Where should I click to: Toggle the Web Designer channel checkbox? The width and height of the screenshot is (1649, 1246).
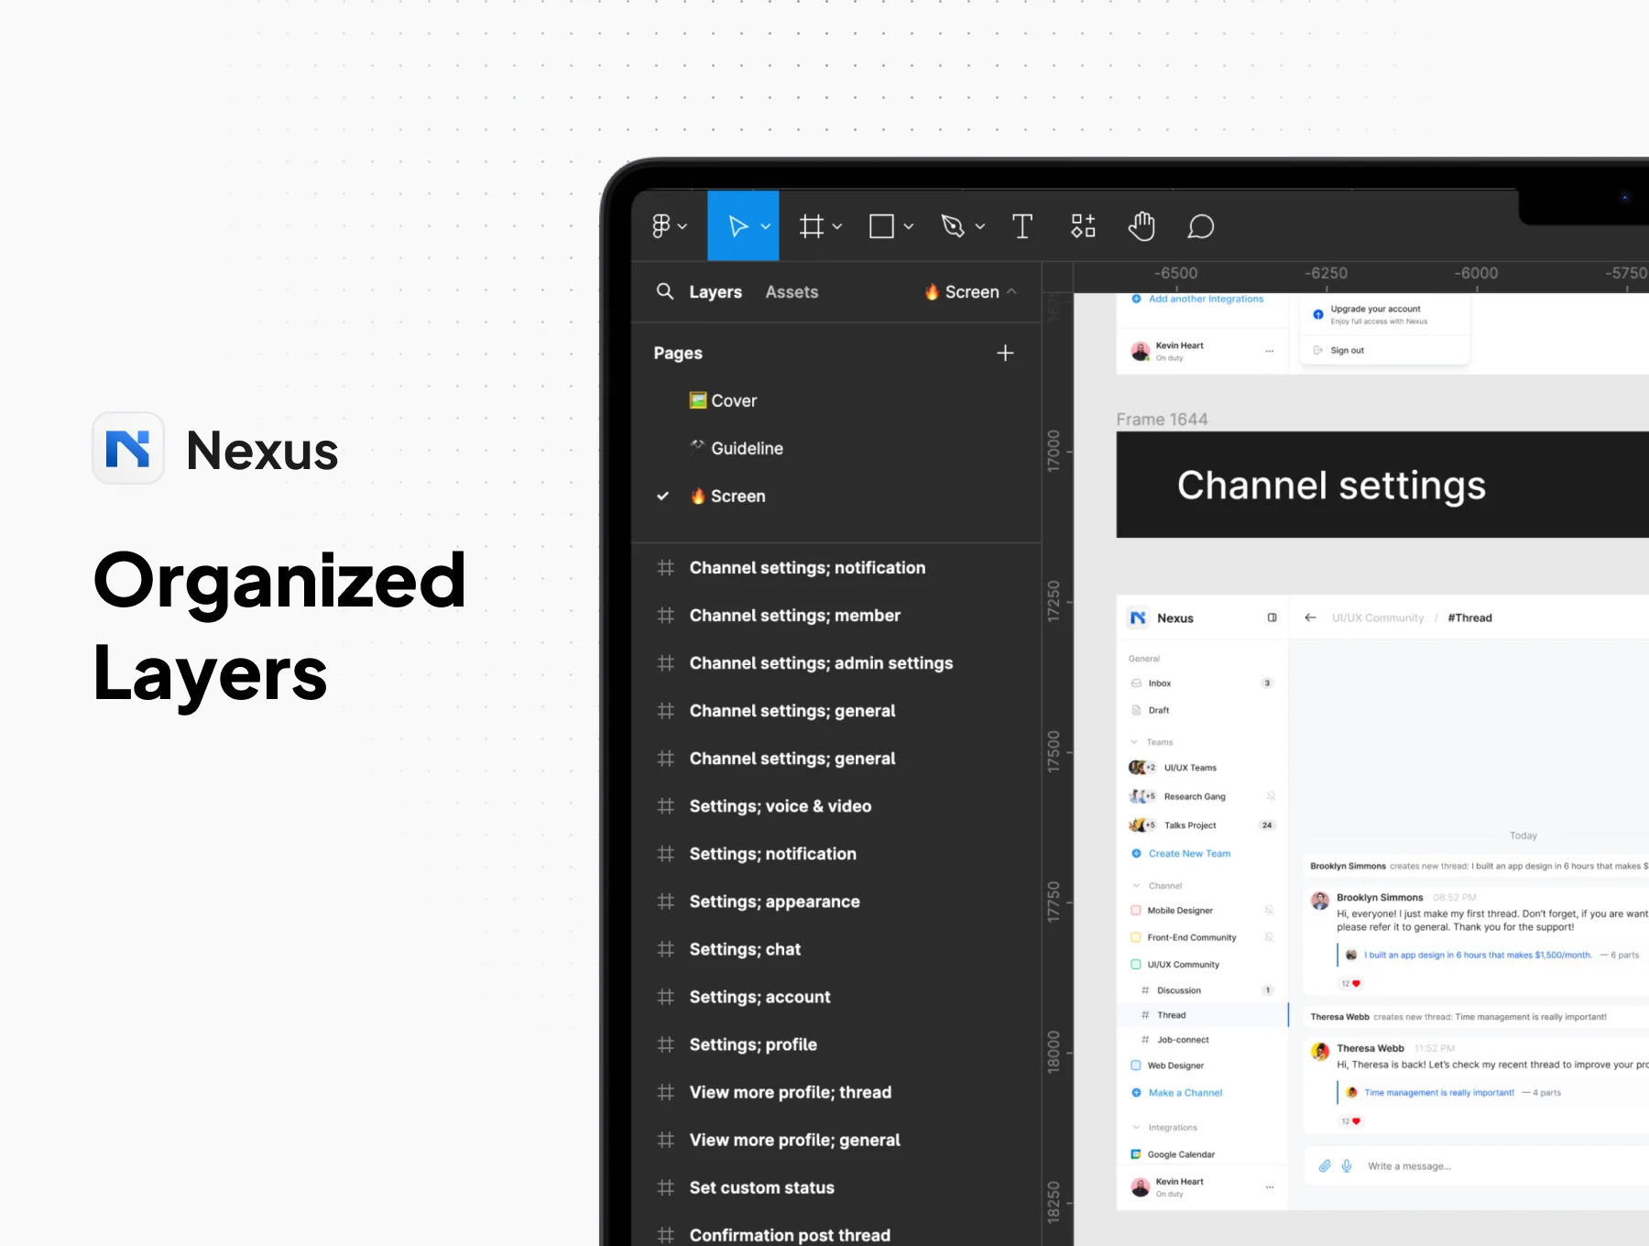point(1136,1066)
